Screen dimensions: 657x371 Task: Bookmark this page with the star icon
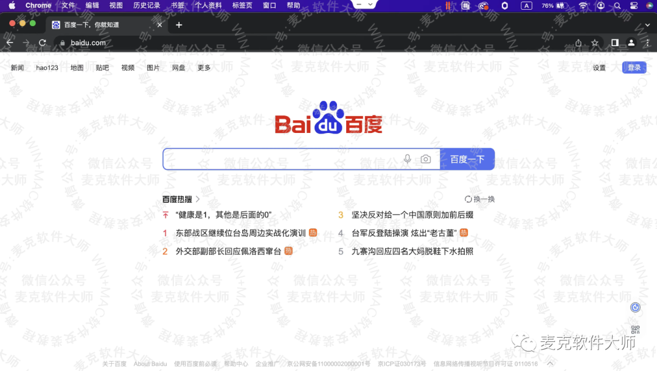click(595, 43)
